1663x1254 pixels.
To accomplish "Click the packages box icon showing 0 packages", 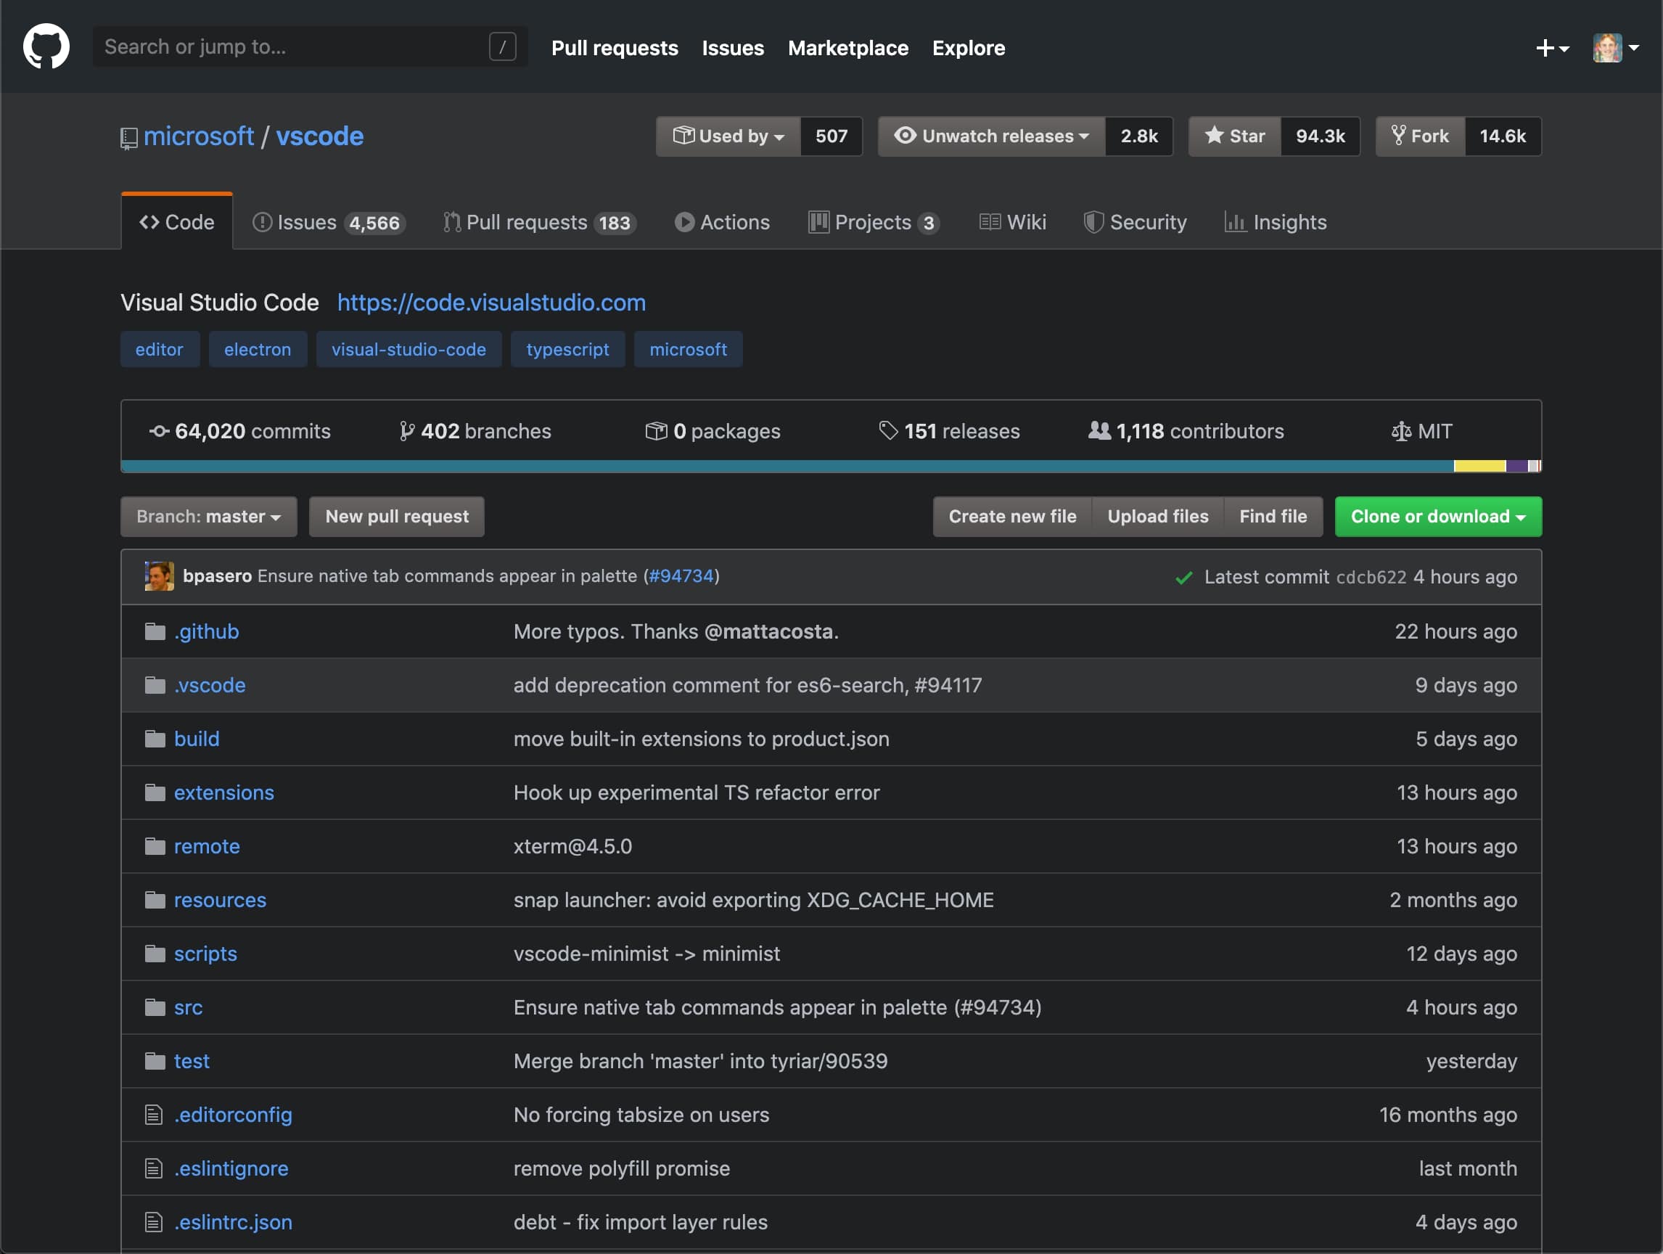I will (x=656, y=431).
